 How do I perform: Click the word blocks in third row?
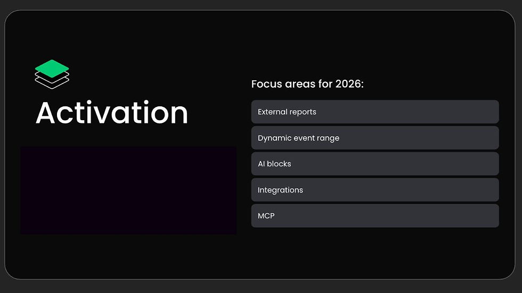click(x=279, y=164)
